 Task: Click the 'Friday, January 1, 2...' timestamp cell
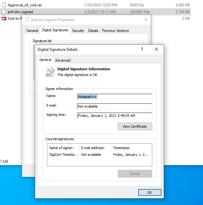click(x=131, y=155)
